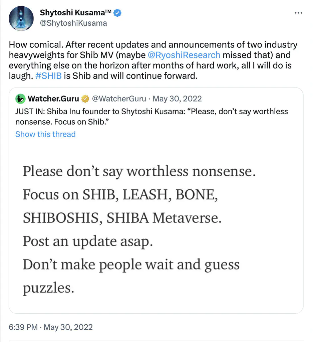This screenshot has height=342, width=313.
Task: Visit the @ShytoshiKusama handle
Action: 73,23
